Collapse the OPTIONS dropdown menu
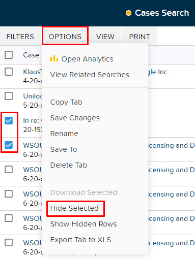195x259 pixels. pyautogui.click(x=65, y=37)
